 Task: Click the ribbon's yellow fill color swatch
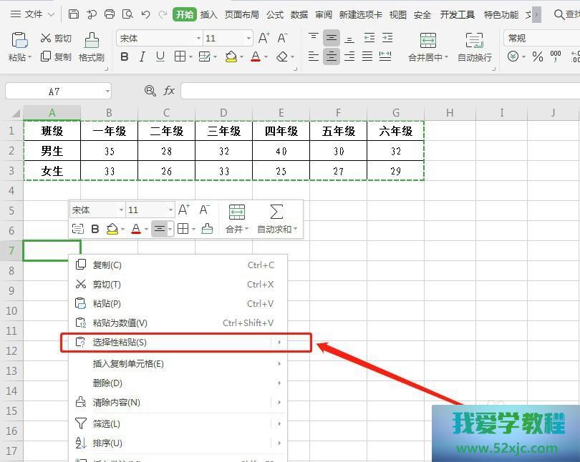(x=231, y=56)
